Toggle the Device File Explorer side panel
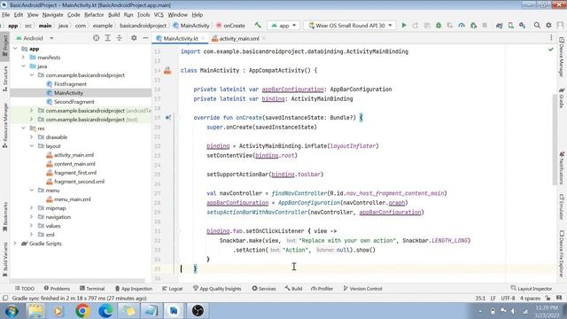Image resolution: width=567 pixels, height=319 pixels. tap(562, 254)
